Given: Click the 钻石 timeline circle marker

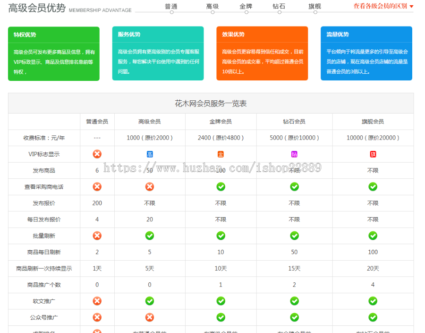Looking at the screenshot, I should 280,12.
